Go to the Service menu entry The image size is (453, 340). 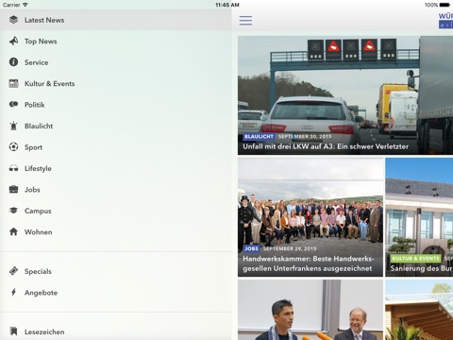(116, 62)
